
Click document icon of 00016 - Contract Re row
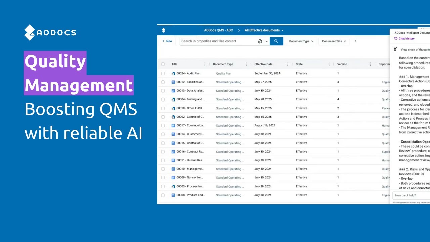173,152
